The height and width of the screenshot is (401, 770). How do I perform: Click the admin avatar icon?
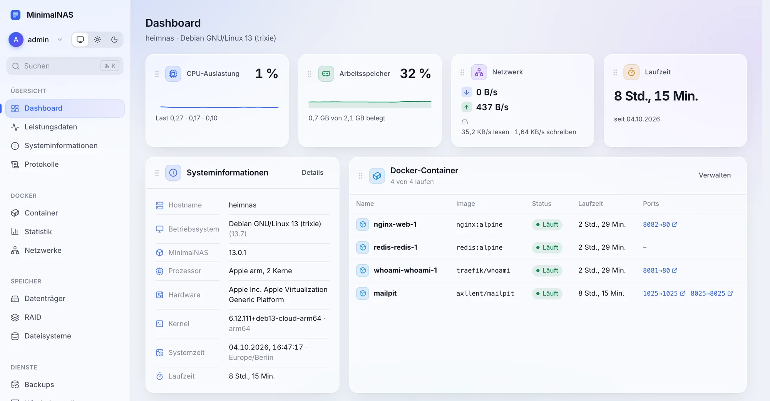[x=16, y=40]
